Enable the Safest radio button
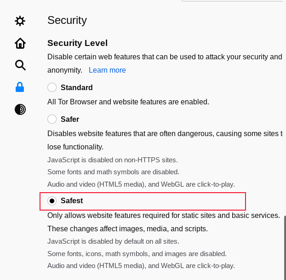The height and width of the screenshot is (280, 286). (x=52, y=201)
